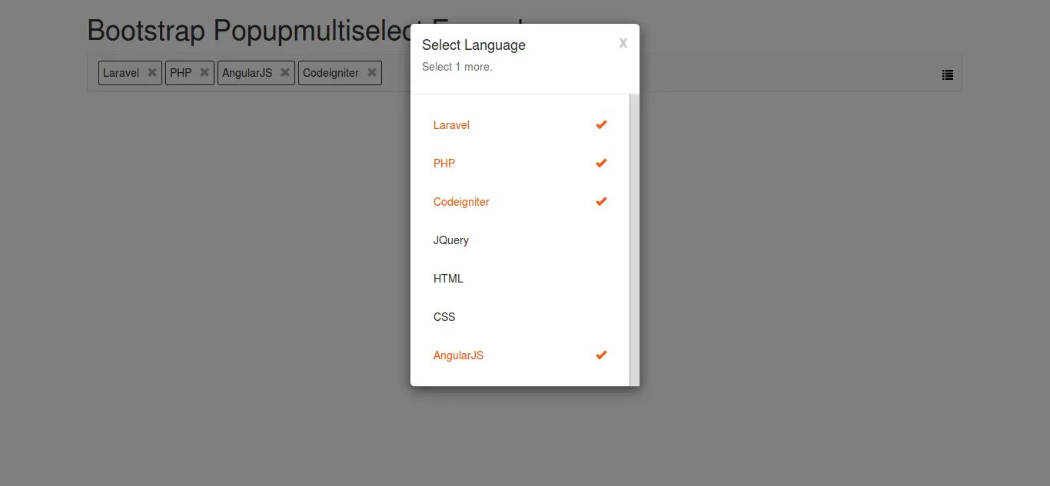Click the AngularJS list item label
1050x486 pixels.
458,355
